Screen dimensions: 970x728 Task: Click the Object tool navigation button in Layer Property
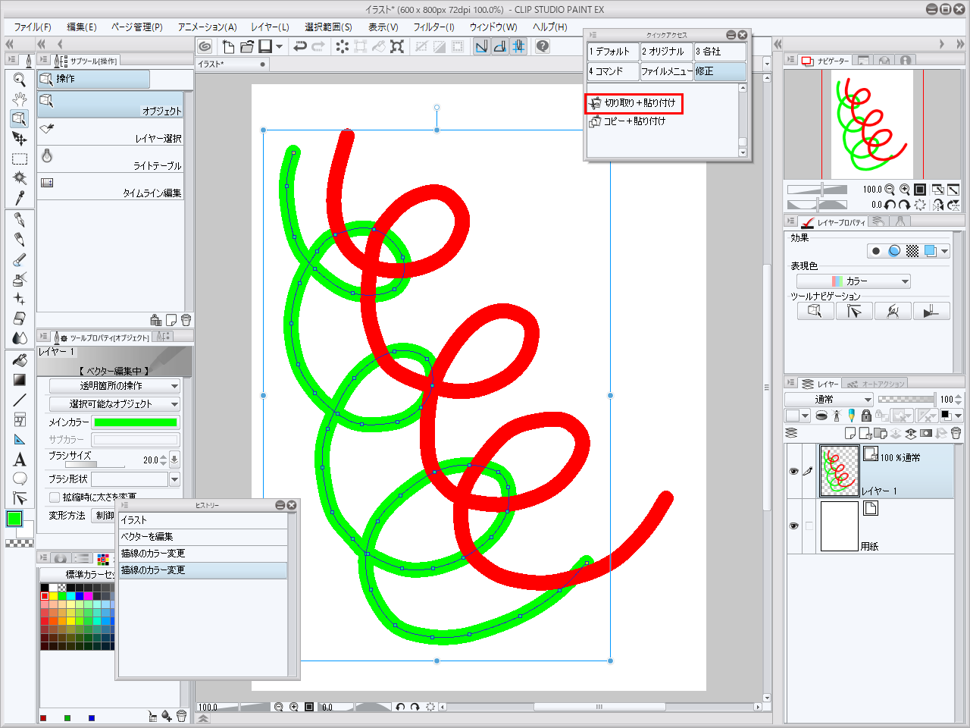815,311
